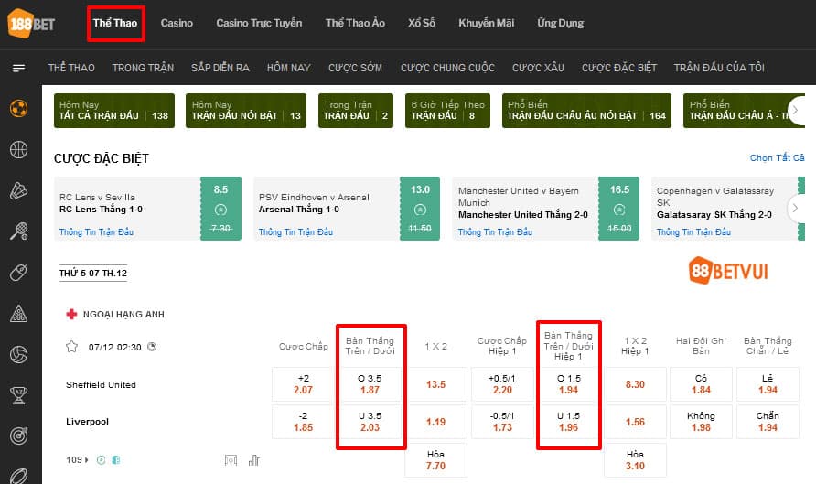Open Trong Trận Trận Đấu 2 card
Screen dimensions: 816x484
[356, 111]
